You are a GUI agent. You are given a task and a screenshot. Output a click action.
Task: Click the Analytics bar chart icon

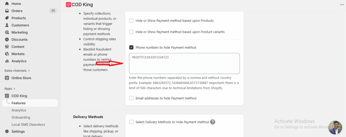(x=7, y=61)
